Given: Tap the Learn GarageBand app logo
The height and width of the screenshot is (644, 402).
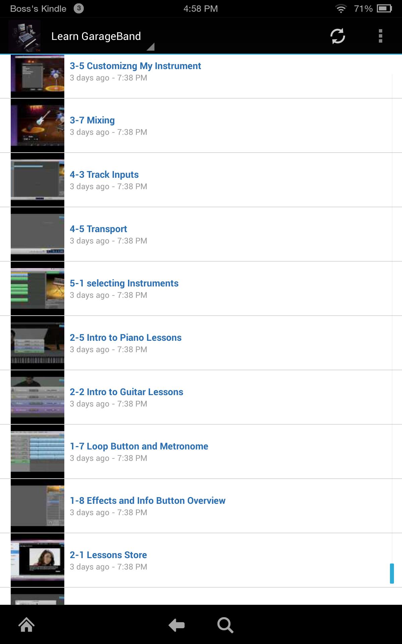Looking at the screenshot, I should click(x=24, y=36).
